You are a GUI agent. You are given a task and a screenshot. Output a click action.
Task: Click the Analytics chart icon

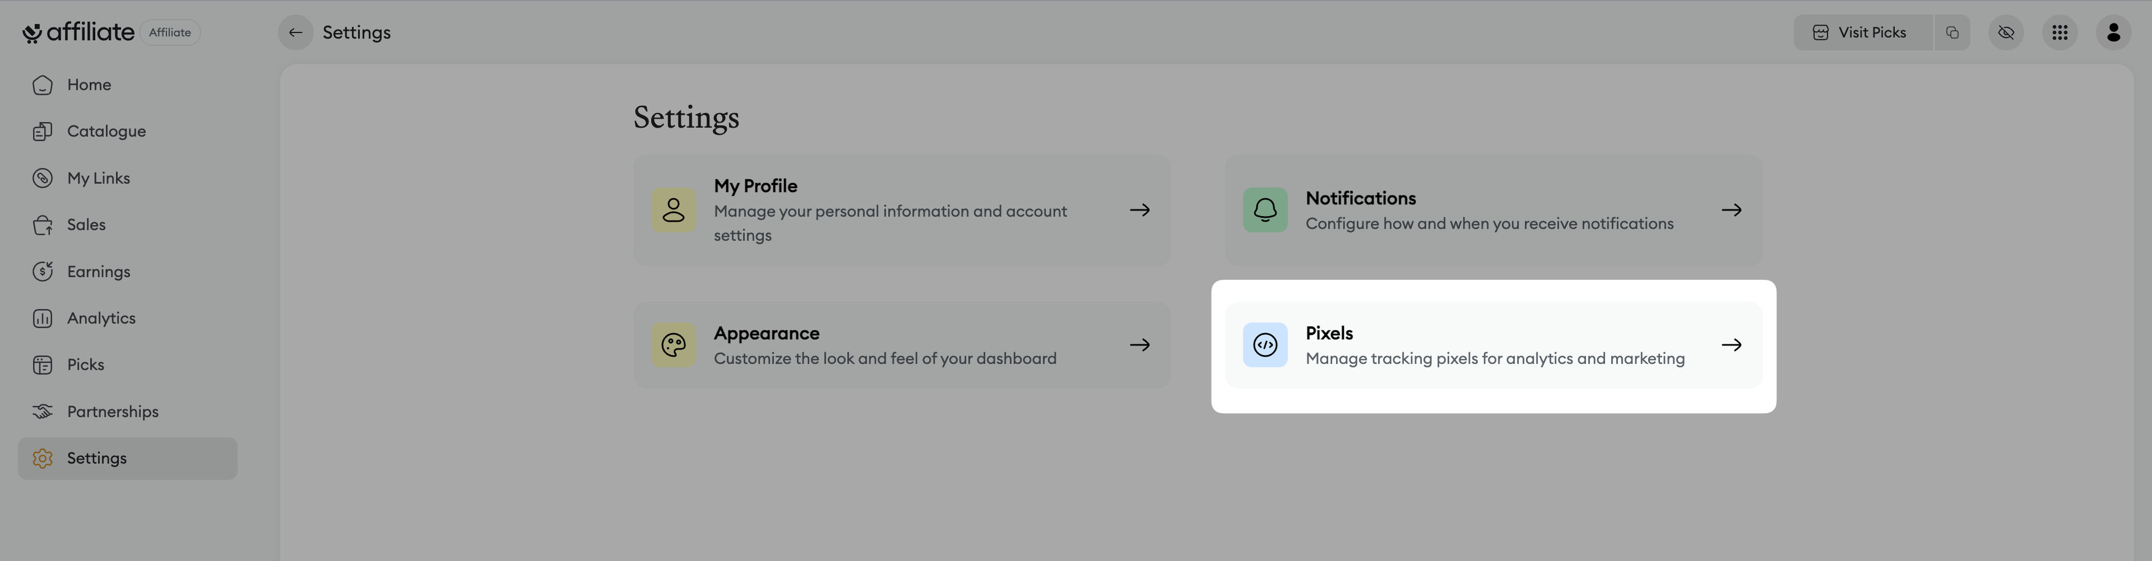(x=43, y=318)
